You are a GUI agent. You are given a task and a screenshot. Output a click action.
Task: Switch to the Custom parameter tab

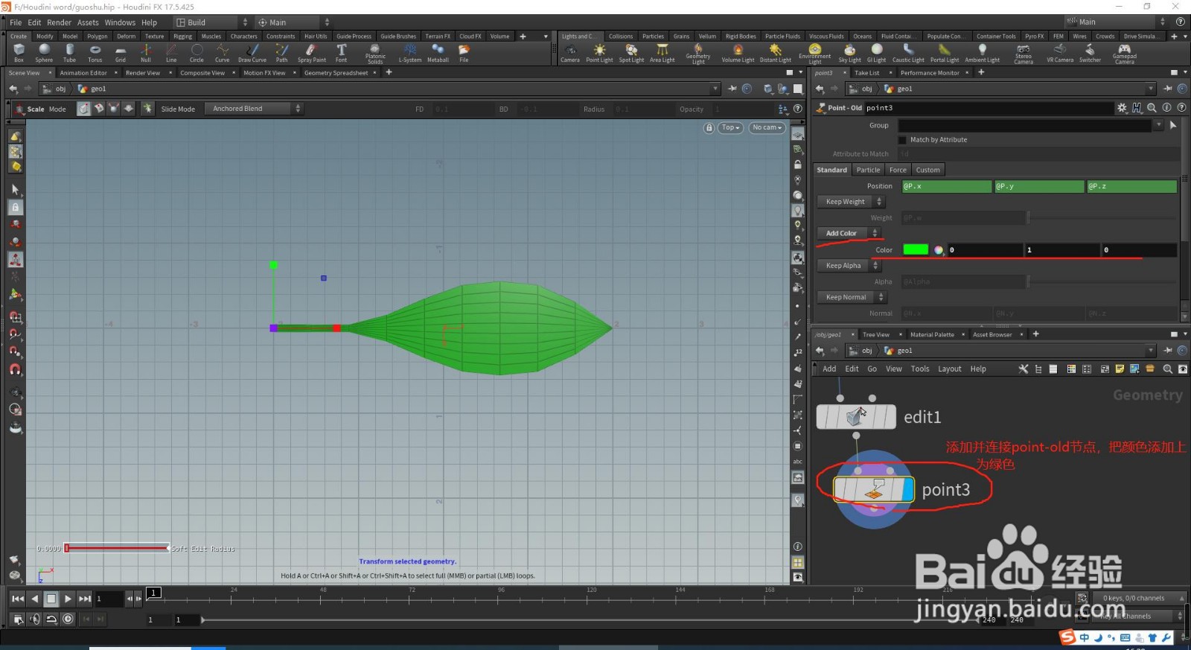pos(927,170)
